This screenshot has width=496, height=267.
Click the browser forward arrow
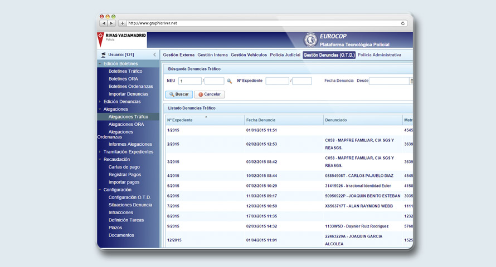click(x=111, y=23)
